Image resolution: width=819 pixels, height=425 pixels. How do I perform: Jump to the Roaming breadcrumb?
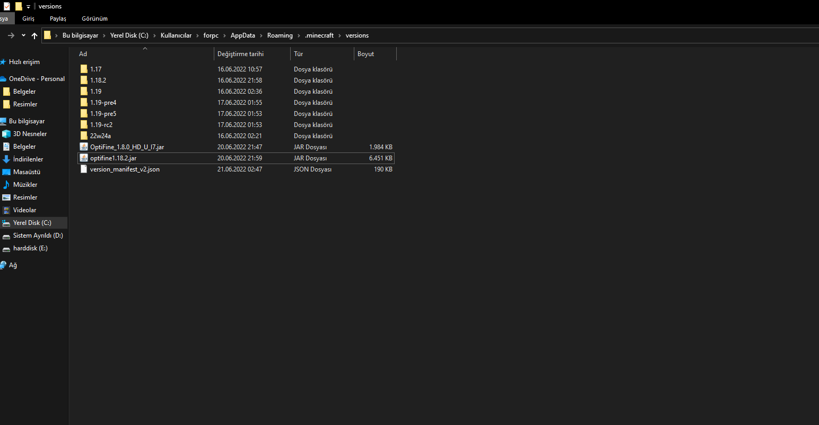click(280, 35)
